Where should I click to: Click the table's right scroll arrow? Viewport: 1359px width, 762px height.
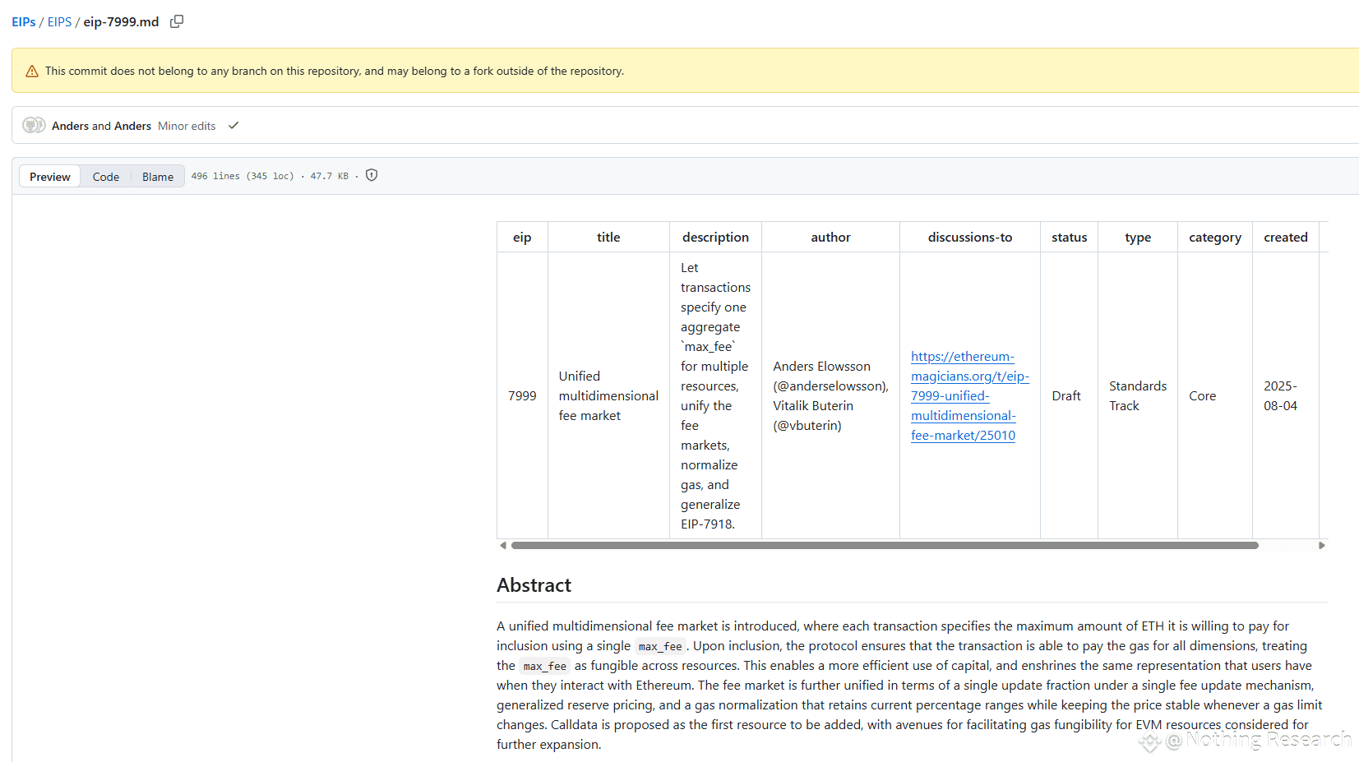[x=1321, y=545]
